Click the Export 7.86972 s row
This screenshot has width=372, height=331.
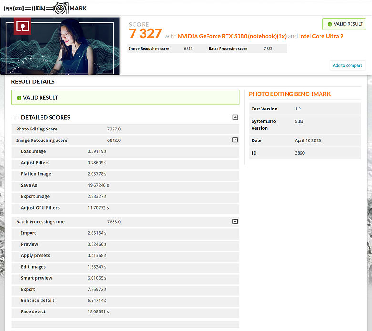tap(125, 290)
